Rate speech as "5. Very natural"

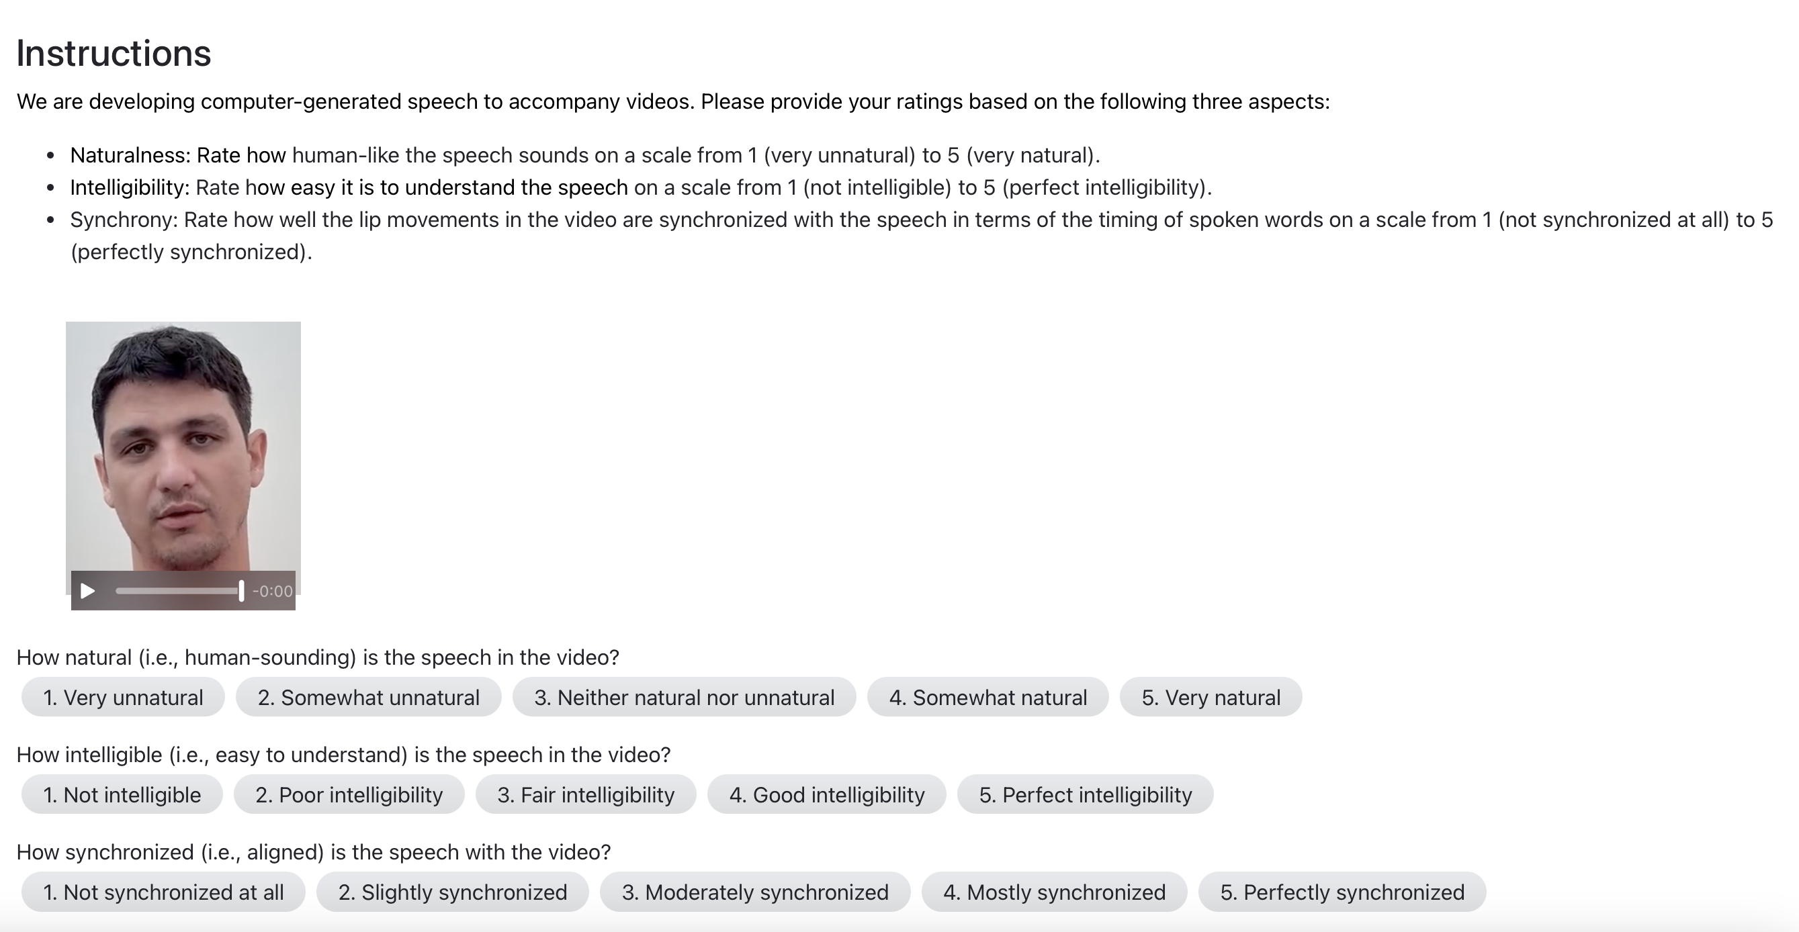[1211, 698]
